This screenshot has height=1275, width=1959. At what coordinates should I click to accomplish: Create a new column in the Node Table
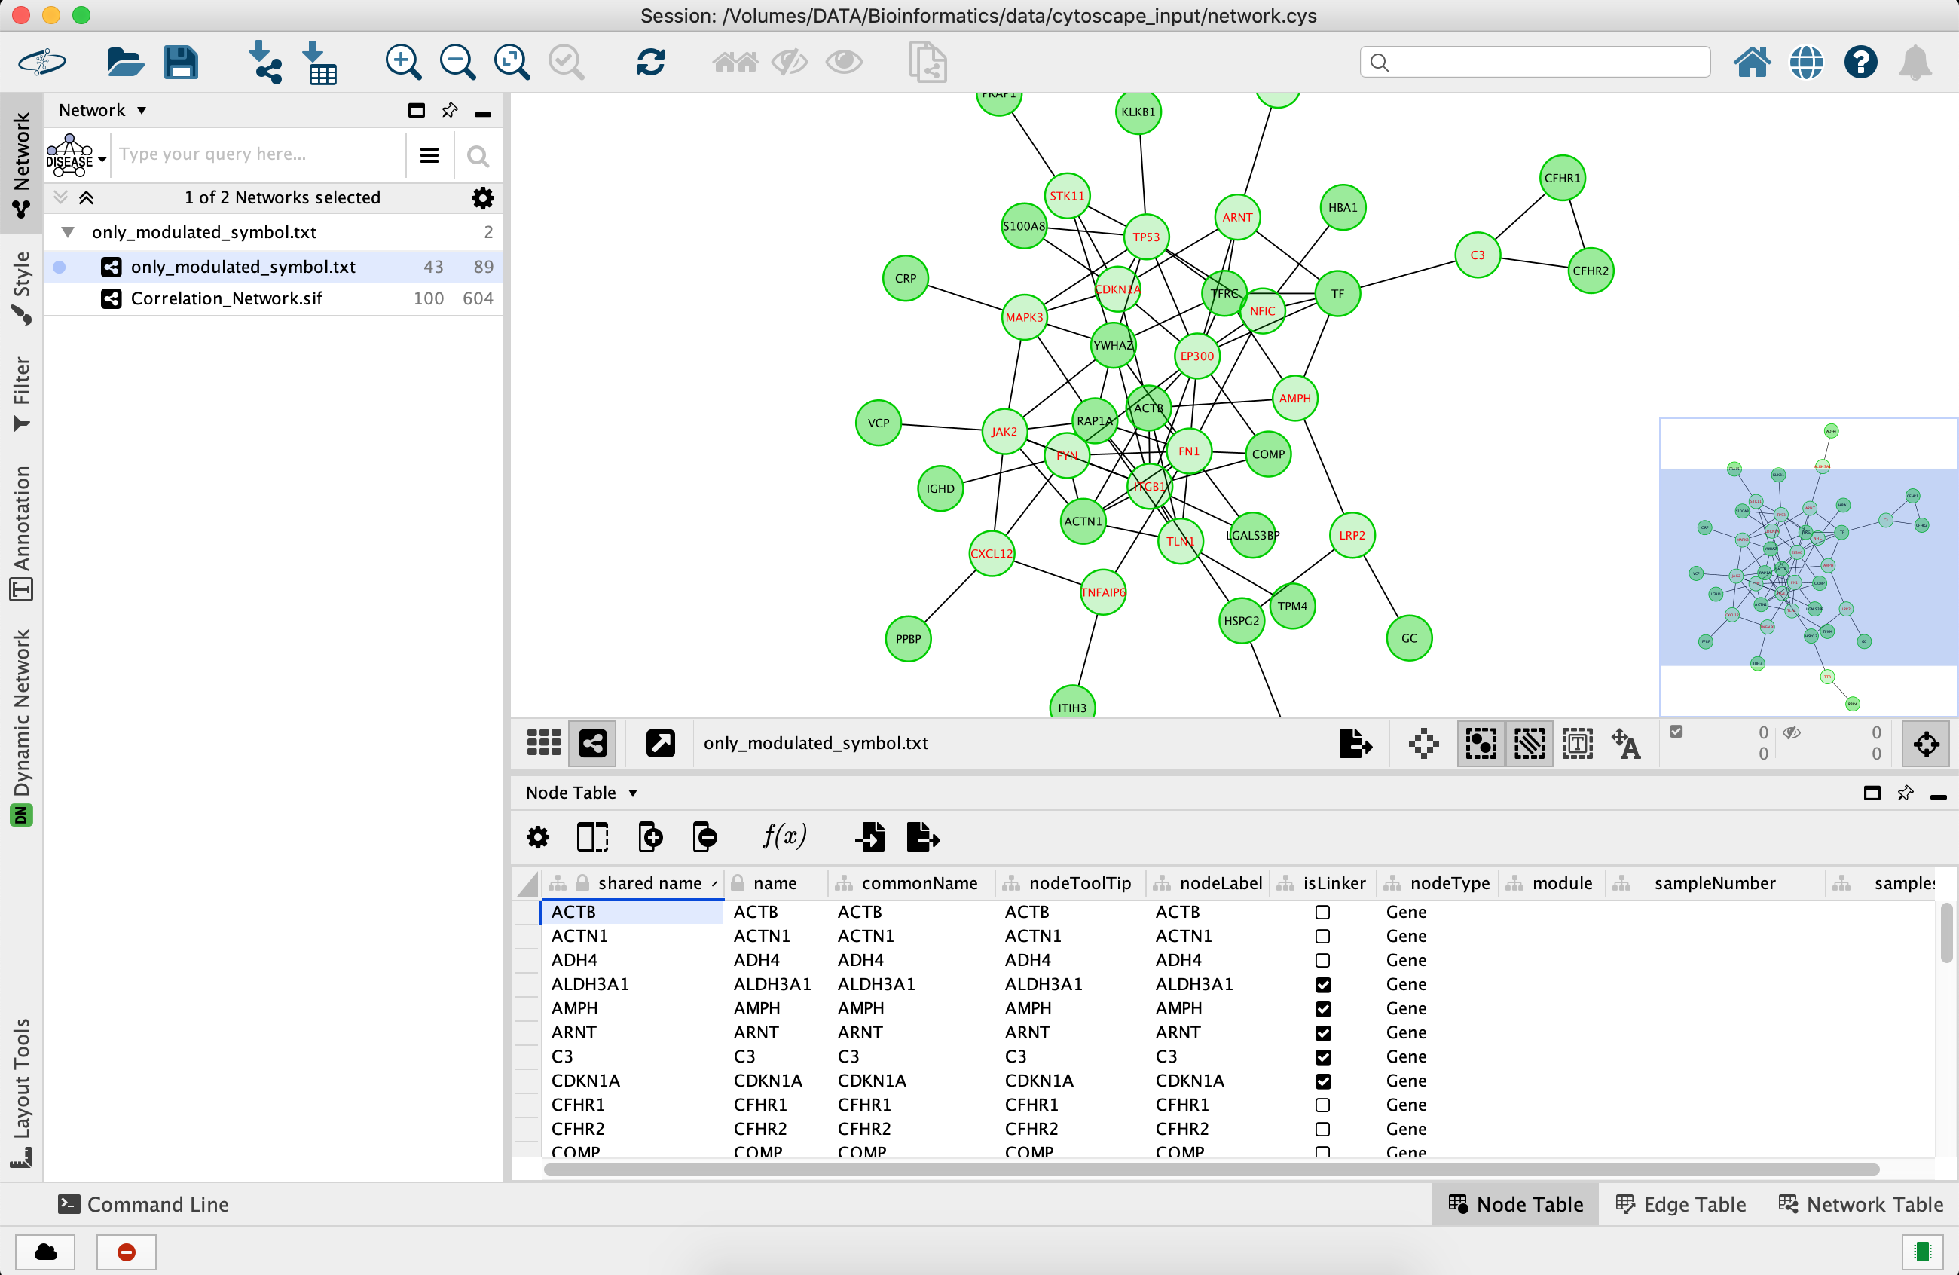tap(650, 837)
